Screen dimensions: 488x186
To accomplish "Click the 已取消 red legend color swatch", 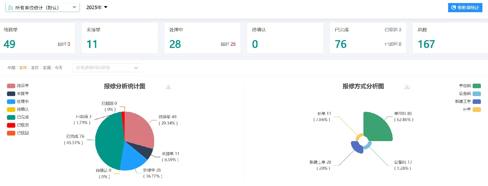I will point(11,125).
